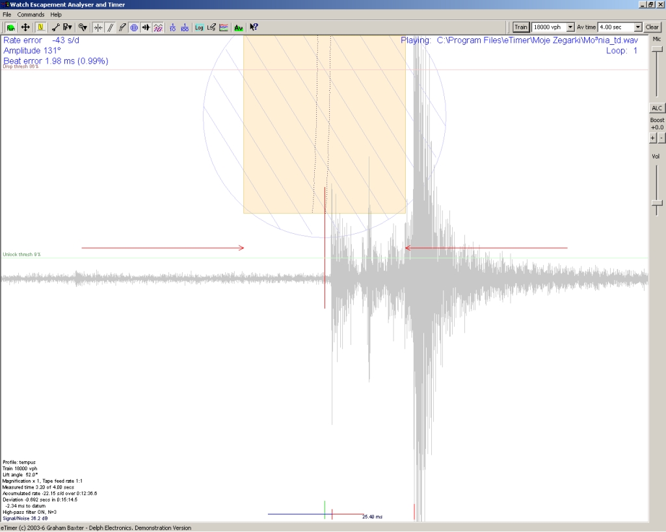Toggle the blue circle dial view

[133, 27]
